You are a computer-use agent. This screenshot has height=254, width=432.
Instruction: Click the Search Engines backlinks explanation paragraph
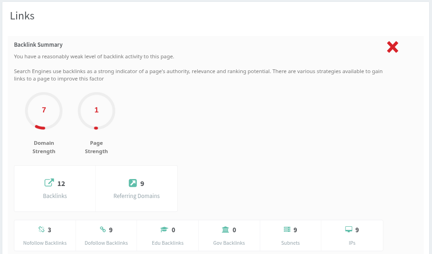[198, 75]
